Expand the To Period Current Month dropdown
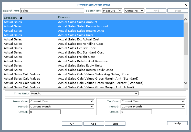The image size is (191, 132). tap(153, 106)
